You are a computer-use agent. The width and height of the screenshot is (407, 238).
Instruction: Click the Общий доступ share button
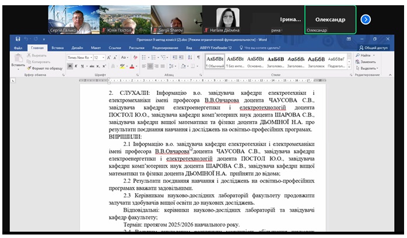point(374,48)
